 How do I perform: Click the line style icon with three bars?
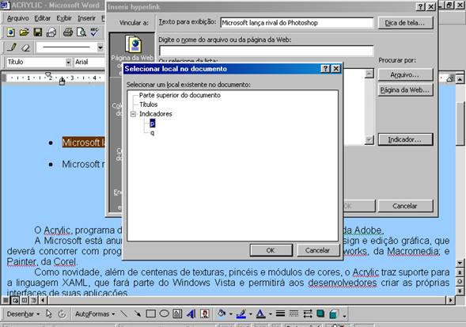[x=280, y=314]
